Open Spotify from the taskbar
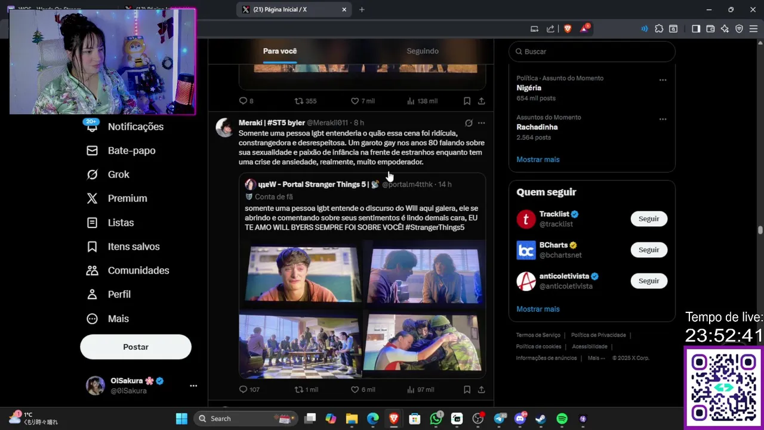 tap(562, 419)
